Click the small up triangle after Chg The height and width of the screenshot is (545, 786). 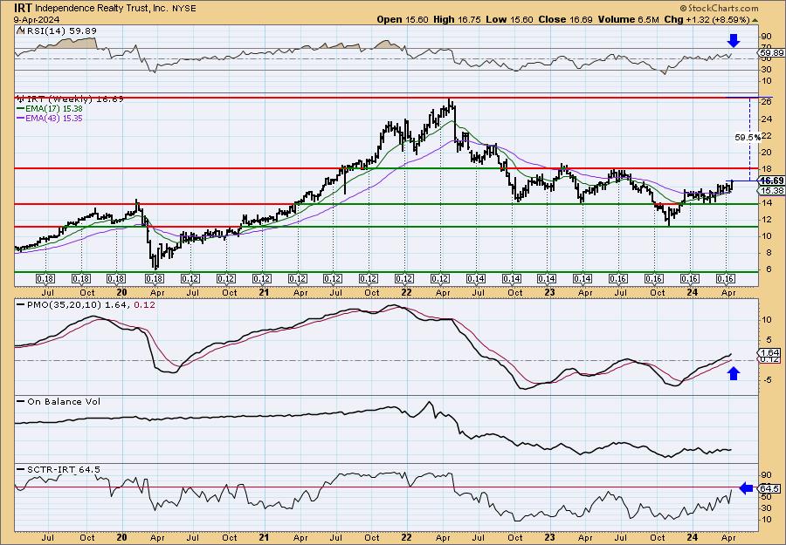(755, 20)
